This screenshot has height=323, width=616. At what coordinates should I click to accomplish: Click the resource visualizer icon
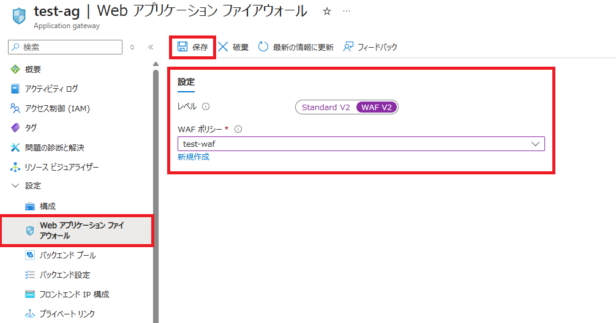tap(15, 167)
